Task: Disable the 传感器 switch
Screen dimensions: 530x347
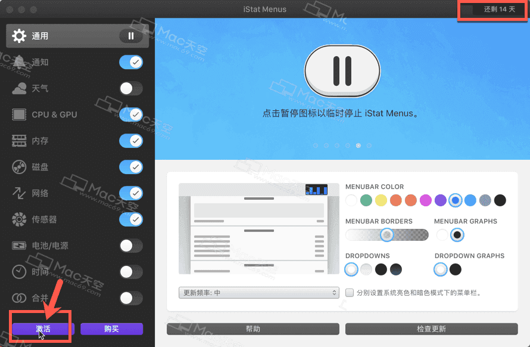Action: 131,219
